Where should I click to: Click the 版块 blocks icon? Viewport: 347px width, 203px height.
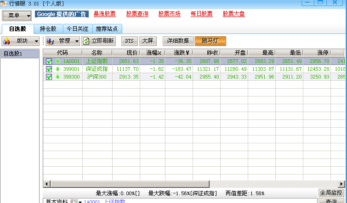[7, 41]
